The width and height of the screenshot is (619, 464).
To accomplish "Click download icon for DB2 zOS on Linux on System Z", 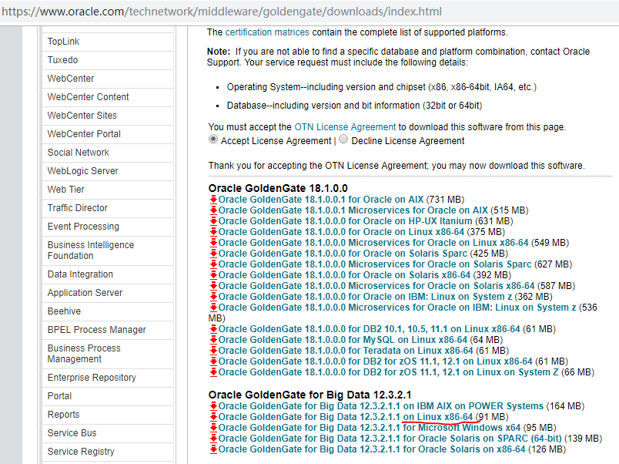I will click(213, 372).
